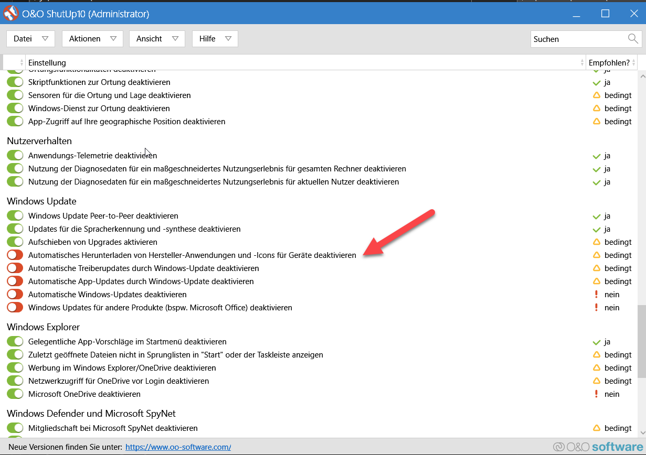This screenshot has width=646, height=455.
Task: Click green checkmark icon for Anwendungs-Telemetrie deaktivieren
Action: coord(596,156)
